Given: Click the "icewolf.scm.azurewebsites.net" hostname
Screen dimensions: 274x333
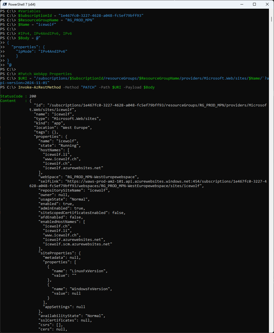Looking at the screenshot, I should coord(77,244).
